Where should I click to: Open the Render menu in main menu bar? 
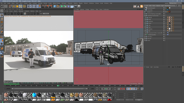click(x=45, y=3)
